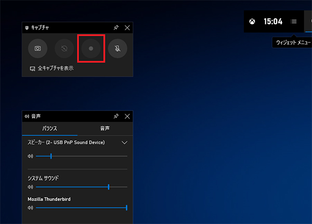The image size is (312, 224).
Task: Open 全キャプチャを表示 to show all captures
Action: [51, 68]
